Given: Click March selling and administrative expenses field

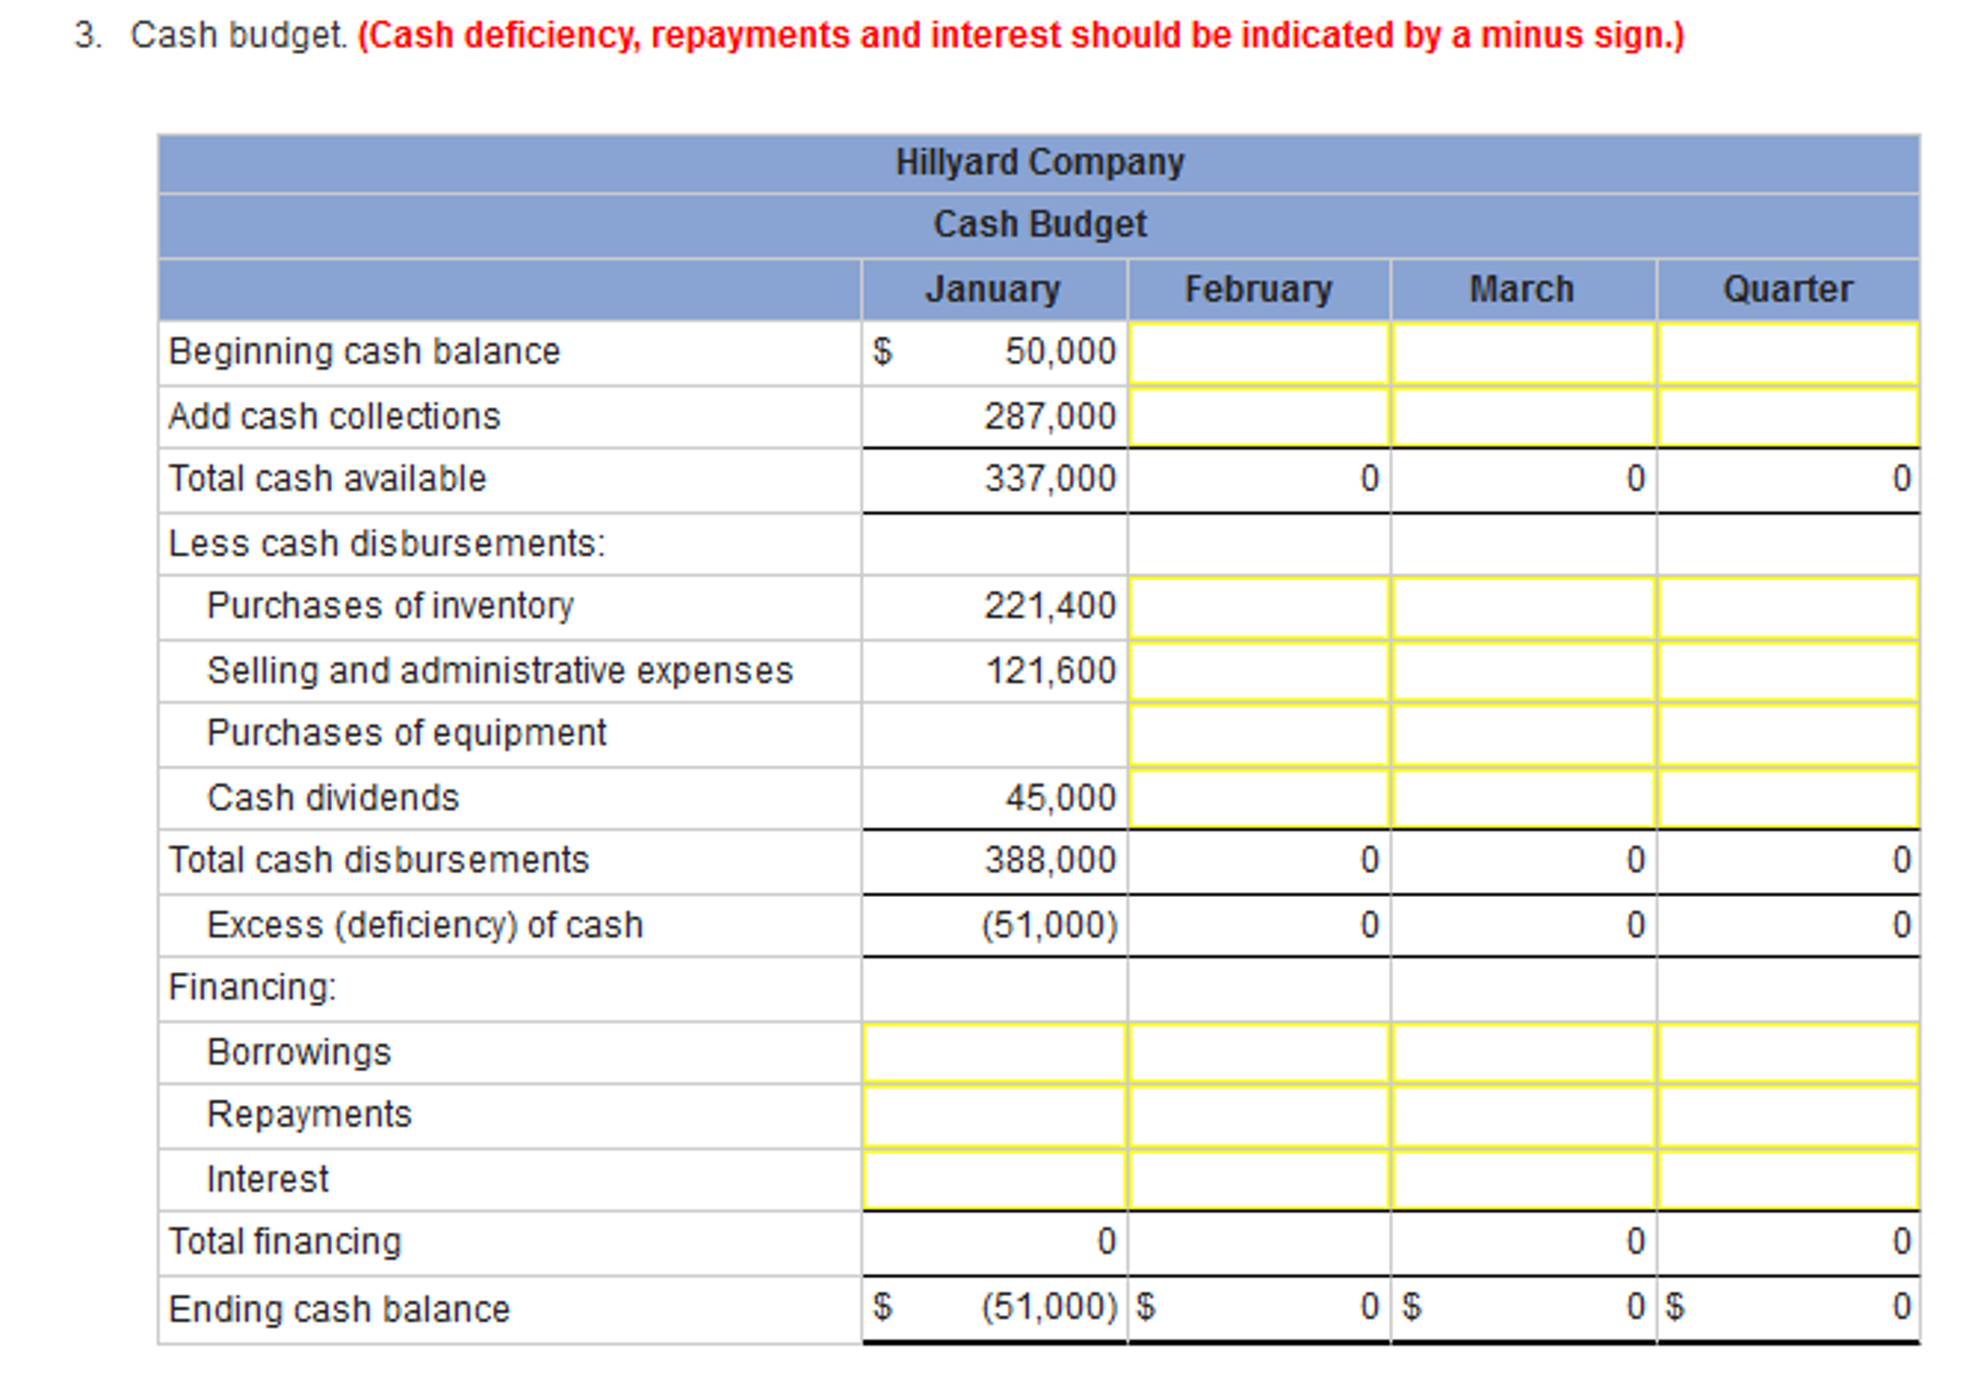Looking at the screenshot, I should pos(1522,671).
